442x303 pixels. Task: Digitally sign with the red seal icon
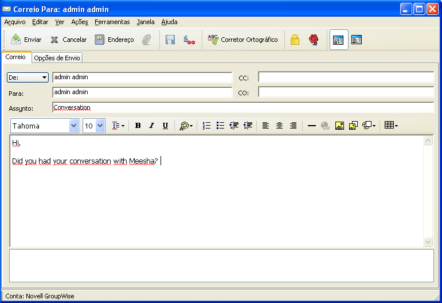point(314,40)
